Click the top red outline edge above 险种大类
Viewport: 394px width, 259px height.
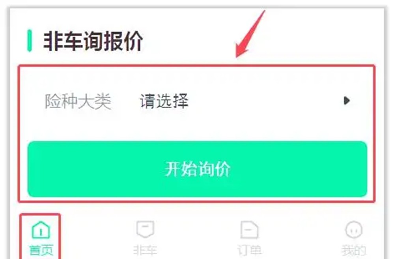[197, 66]
